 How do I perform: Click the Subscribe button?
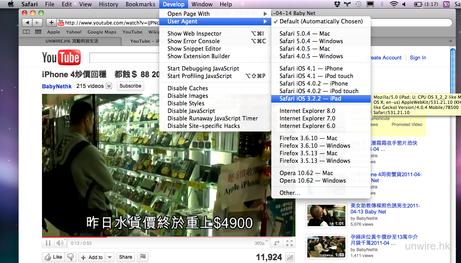coord(130,86)
